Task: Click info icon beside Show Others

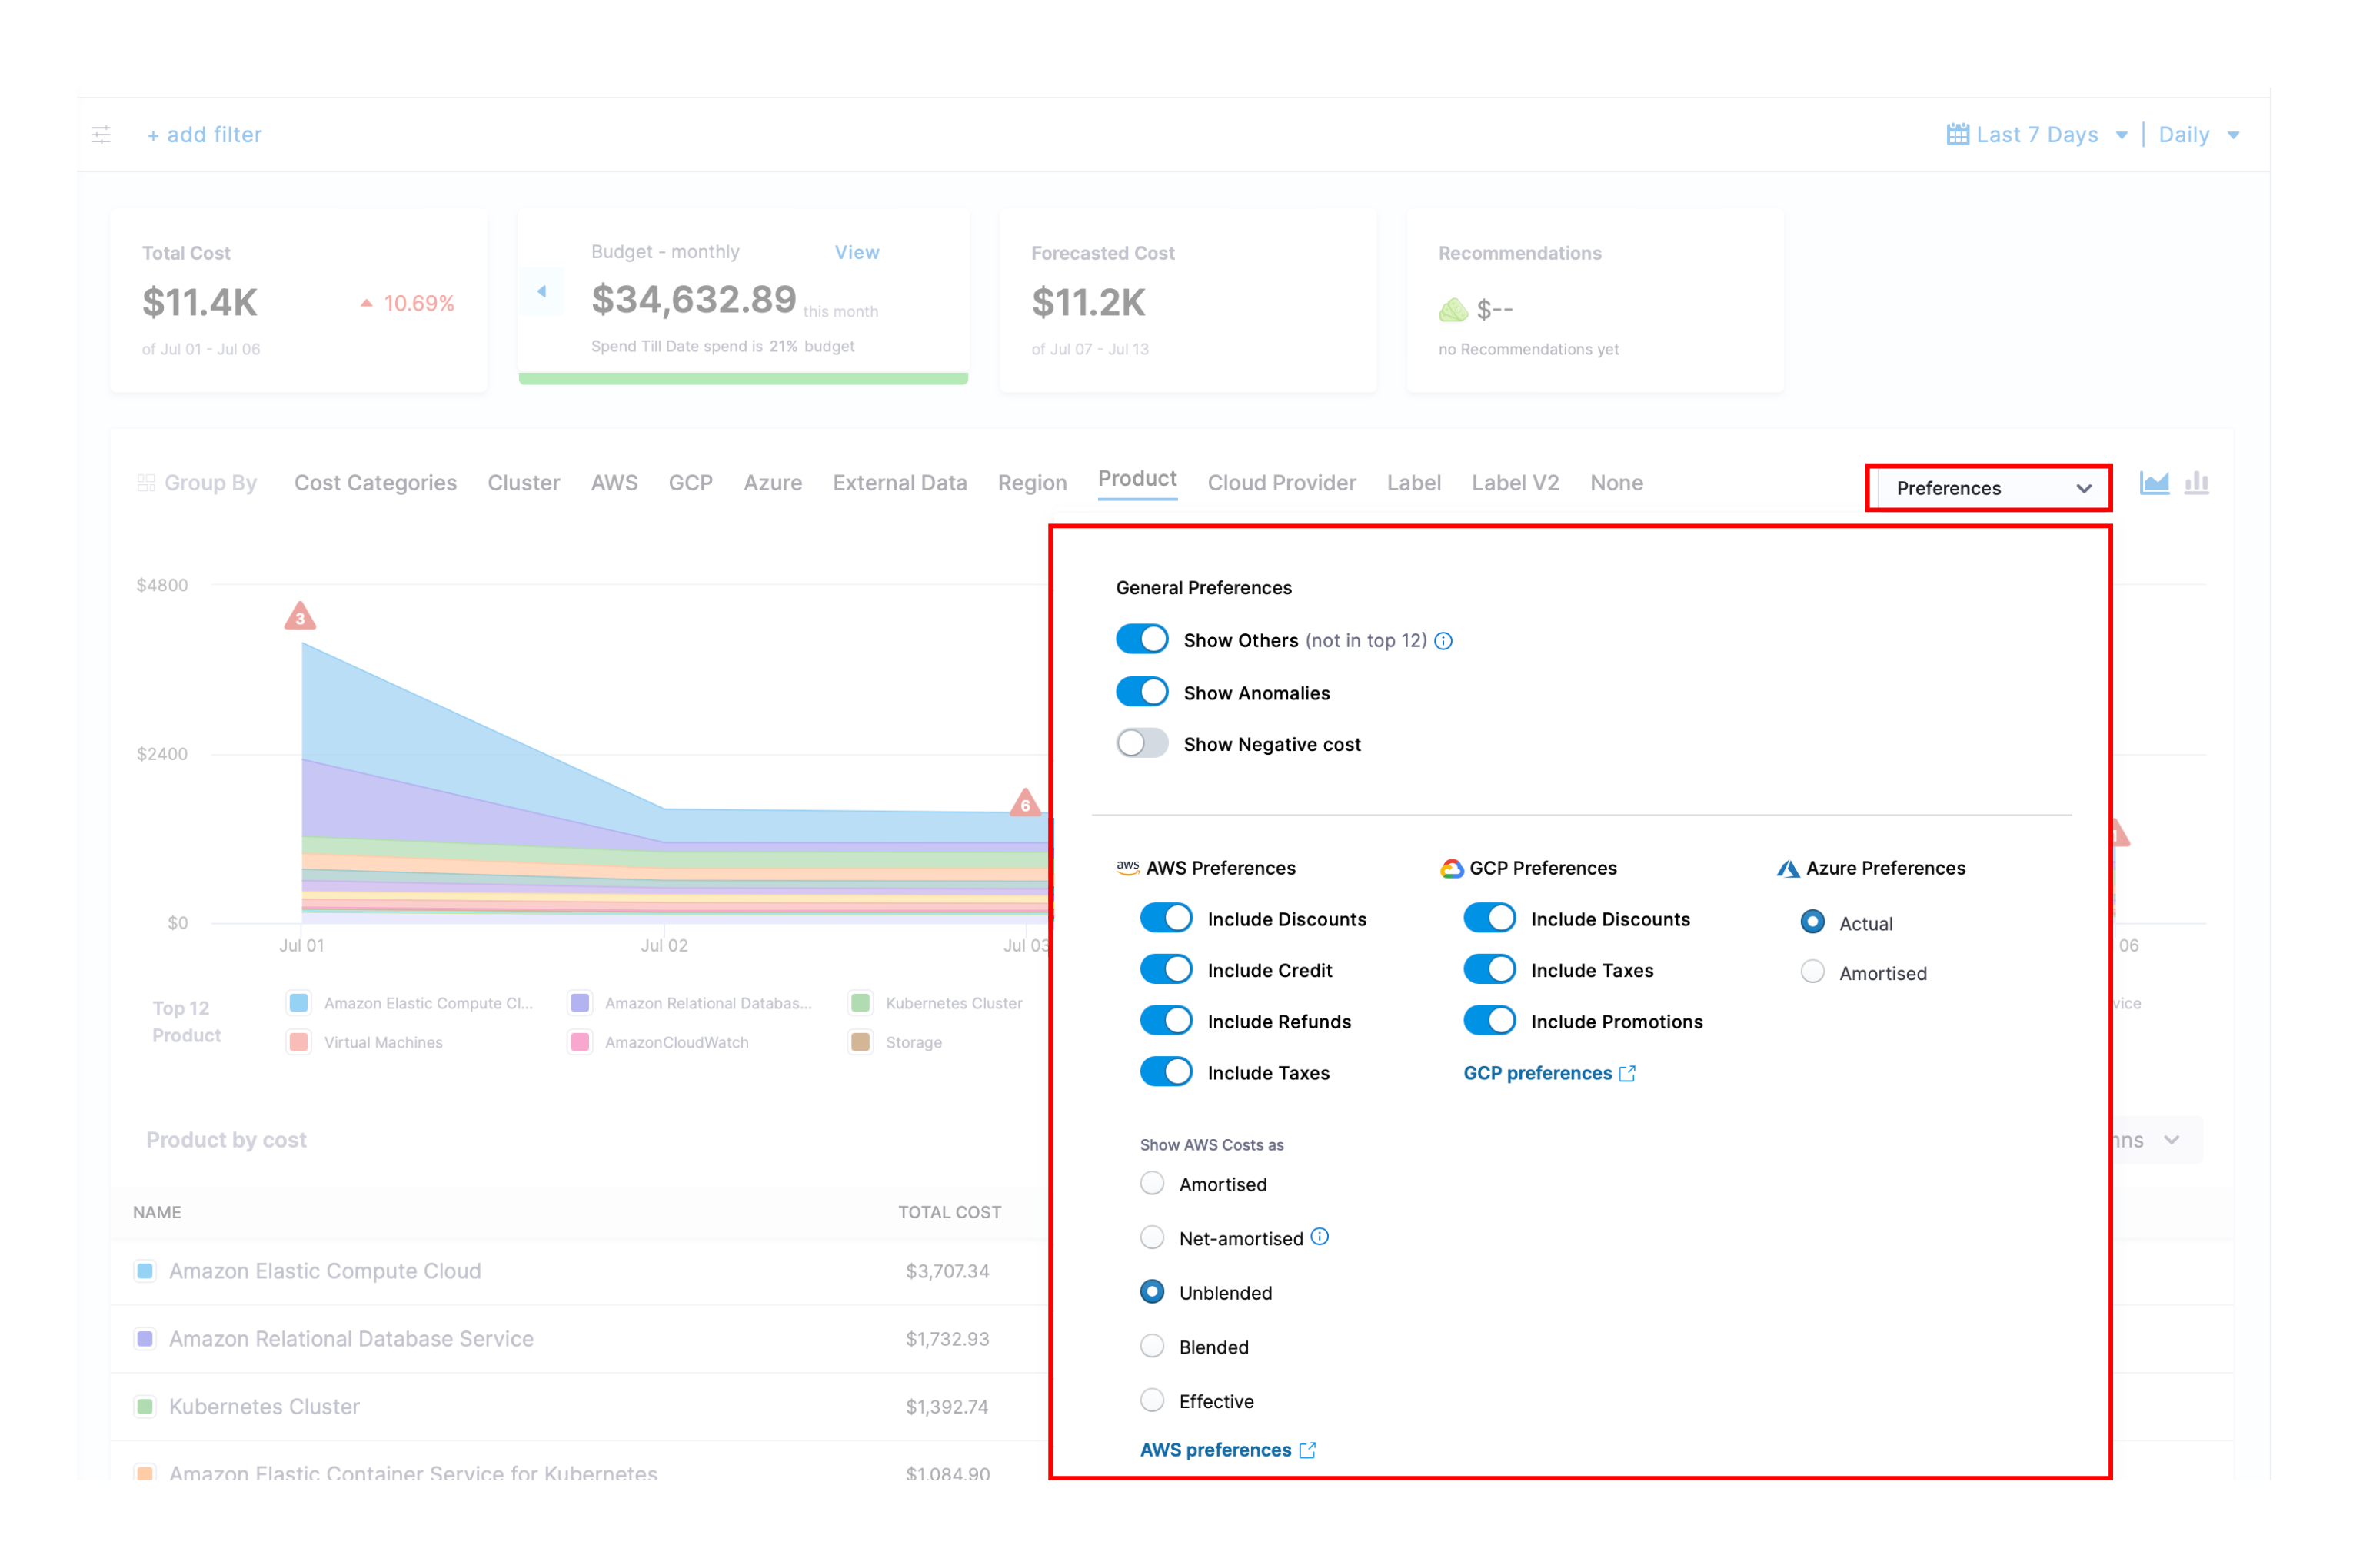Action: click(x=1443, y=641)
